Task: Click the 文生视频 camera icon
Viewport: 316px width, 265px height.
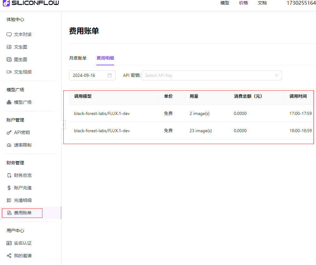Action: [x=9, y=72]
